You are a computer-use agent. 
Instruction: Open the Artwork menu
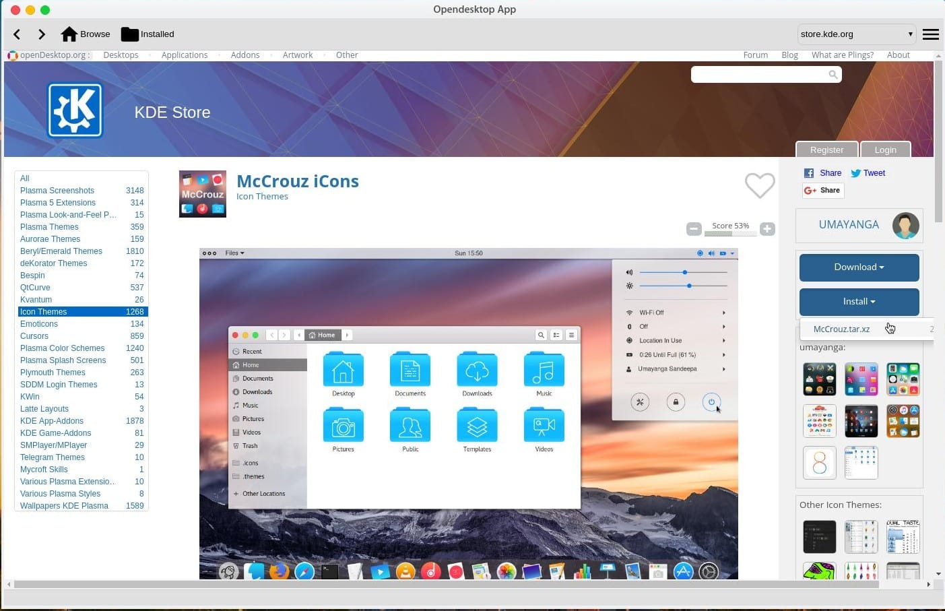click(298, 55)
